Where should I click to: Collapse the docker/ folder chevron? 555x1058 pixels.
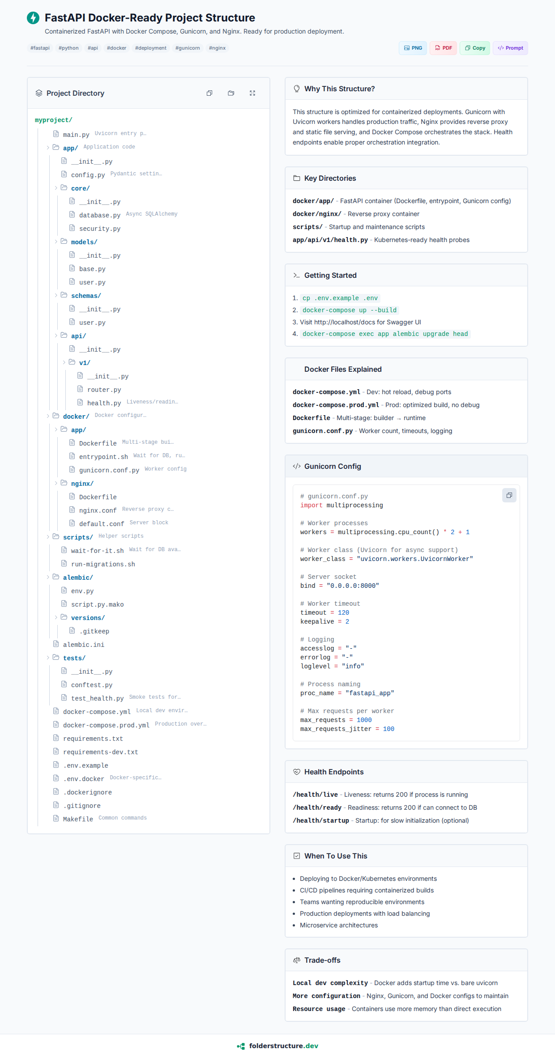48,416
